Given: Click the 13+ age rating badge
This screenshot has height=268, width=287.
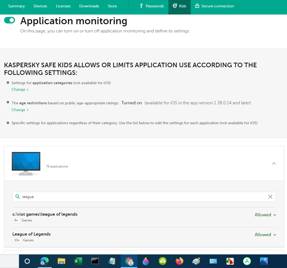Looking at the screenshot, I should pyautogui.click(x=17, y=240).
